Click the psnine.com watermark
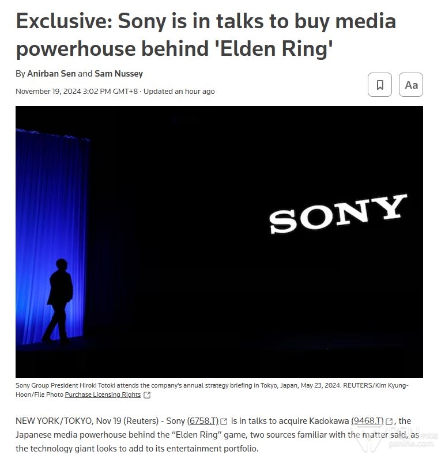The height and width of the screenshot is (459, 445). (411, 443)
